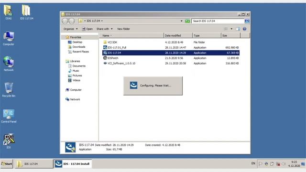Select Documents library in navigation pane

(79, 66)
